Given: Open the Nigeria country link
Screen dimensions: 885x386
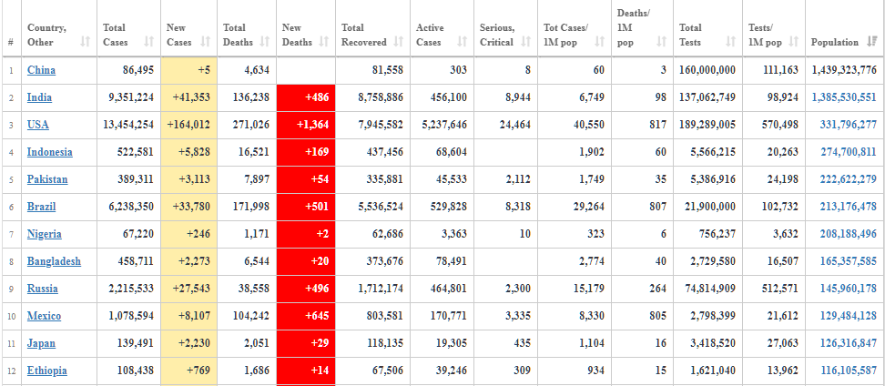Looking at the screenshot, I should [x=45, y=234].
